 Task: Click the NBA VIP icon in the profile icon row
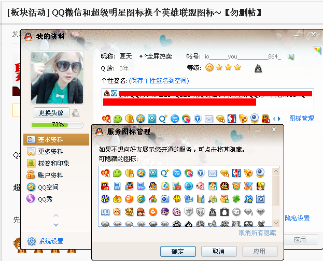[x=232, y=119]
